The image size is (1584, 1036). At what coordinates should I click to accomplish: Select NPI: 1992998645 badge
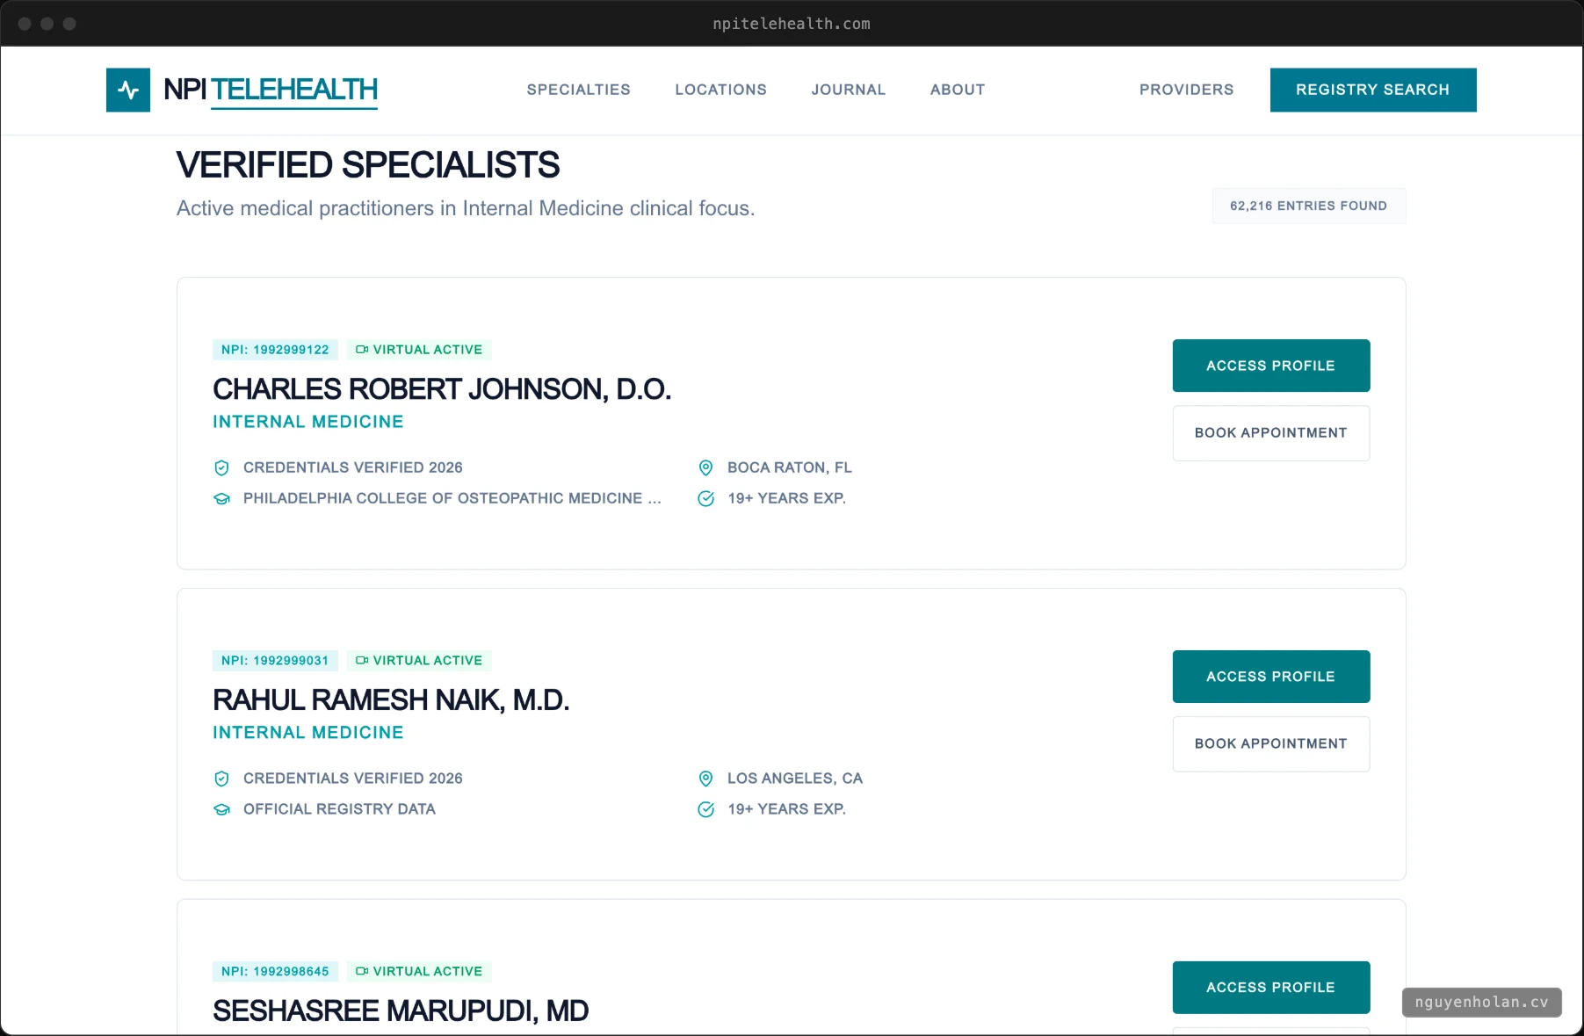pyautogui.click(x=275, y=972)
